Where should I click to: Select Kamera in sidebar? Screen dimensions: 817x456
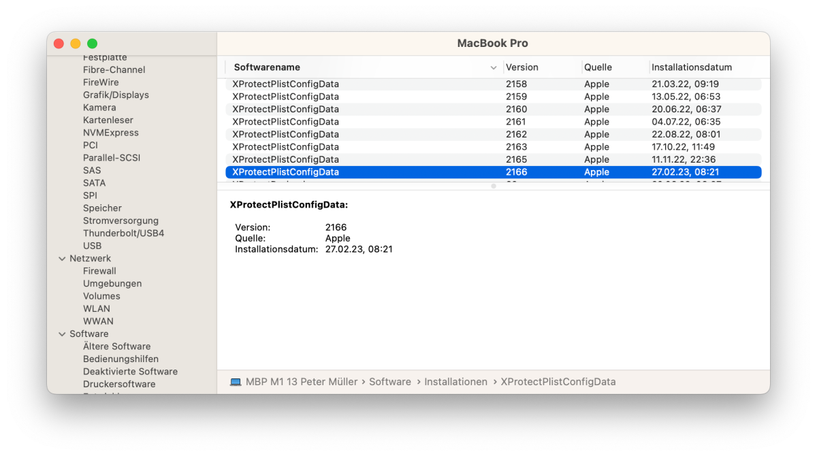pos(99,108)
